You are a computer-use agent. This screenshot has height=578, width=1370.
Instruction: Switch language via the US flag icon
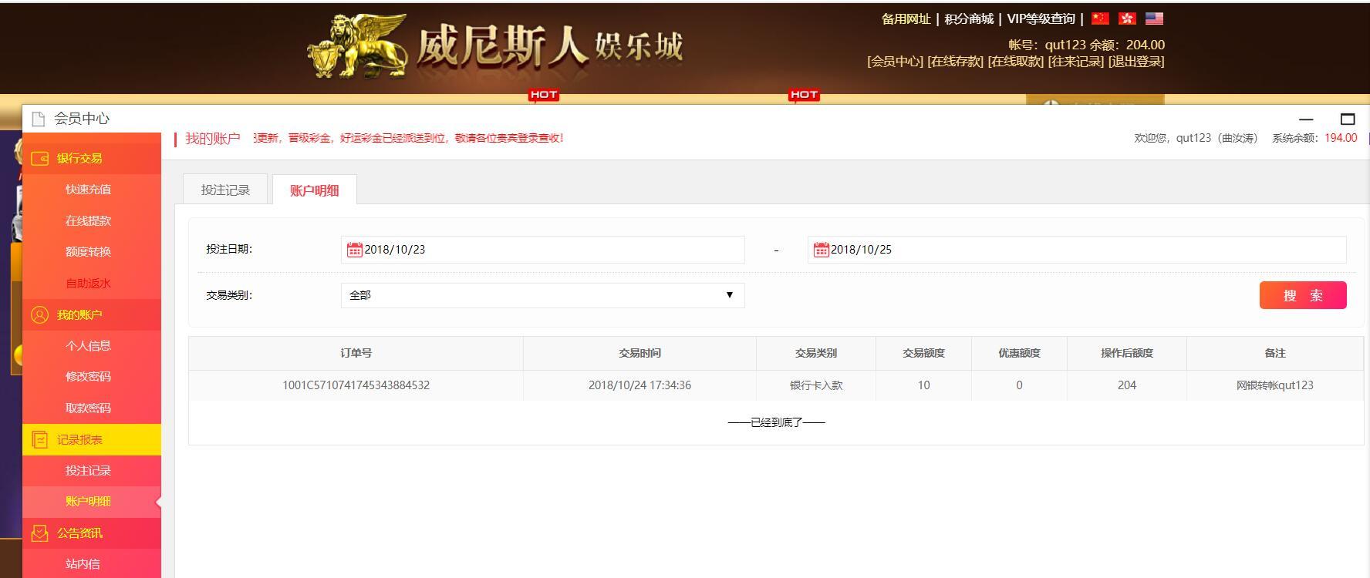[x=1154, y=18]
